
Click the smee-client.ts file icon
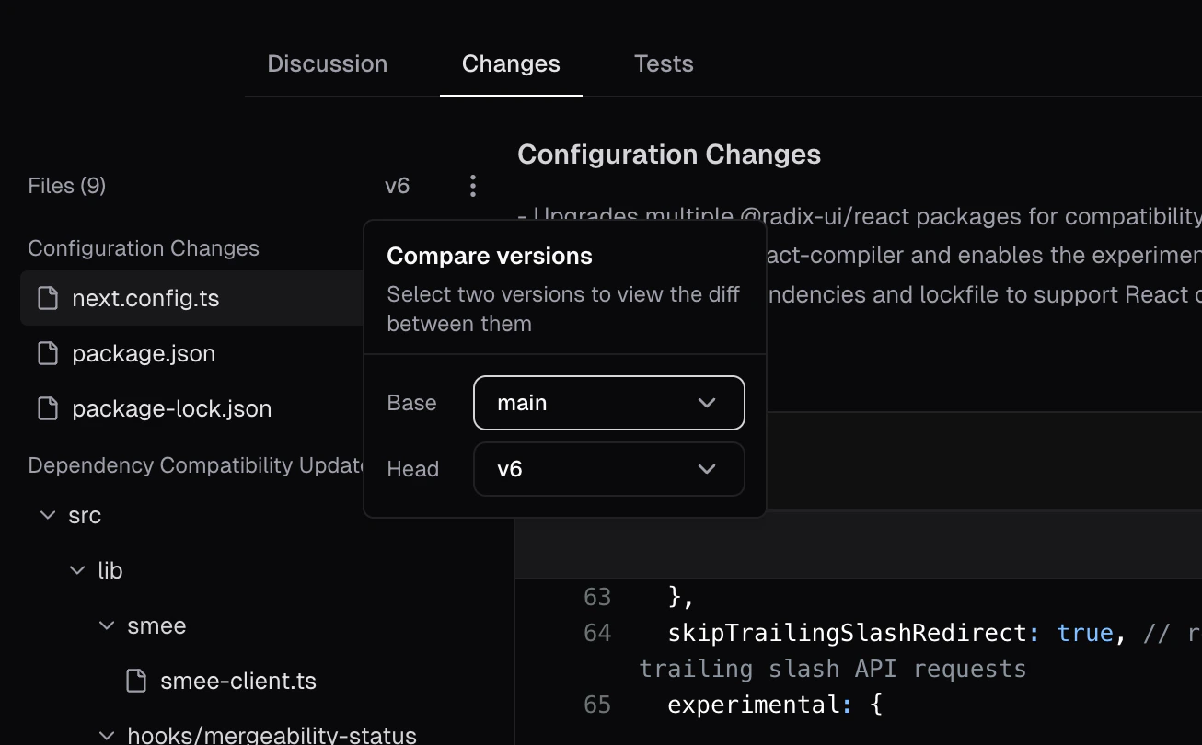[x=136, y=681]
